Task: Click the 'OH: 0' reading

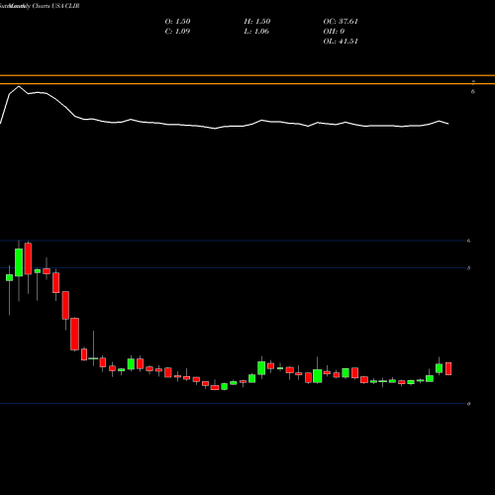Action: pos(334,31)
